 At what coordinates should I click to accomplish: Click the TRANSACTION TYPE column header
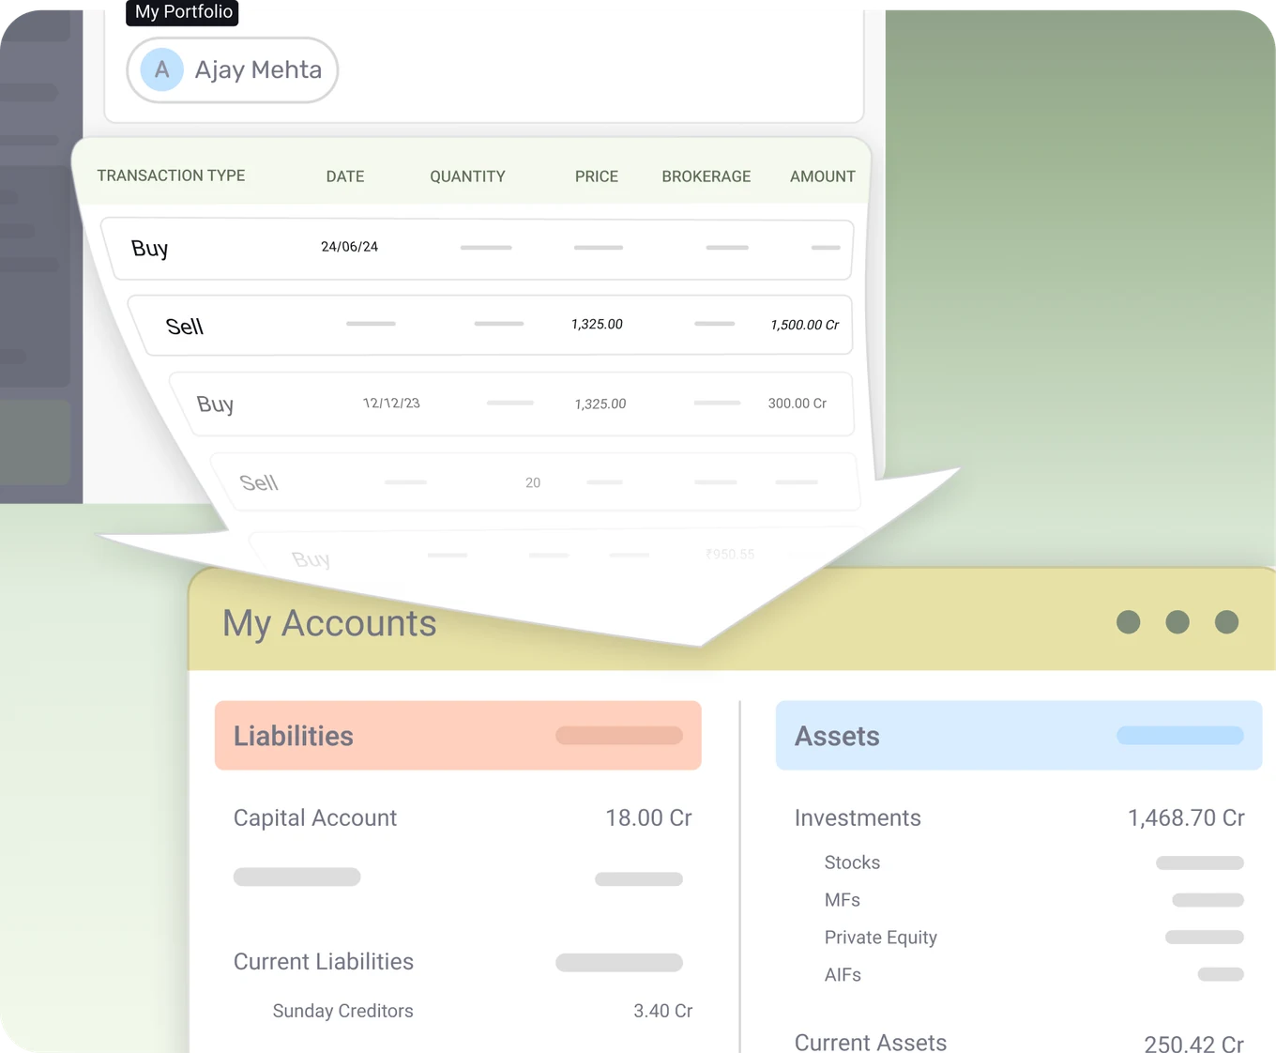click(x=171, y=175)
